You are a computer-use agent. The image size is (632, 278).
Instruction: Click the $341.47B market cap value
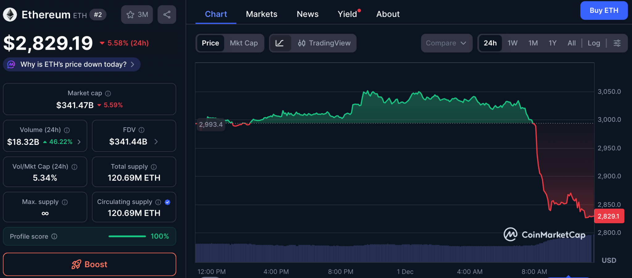pyautogui.click(x=75, y=105)
